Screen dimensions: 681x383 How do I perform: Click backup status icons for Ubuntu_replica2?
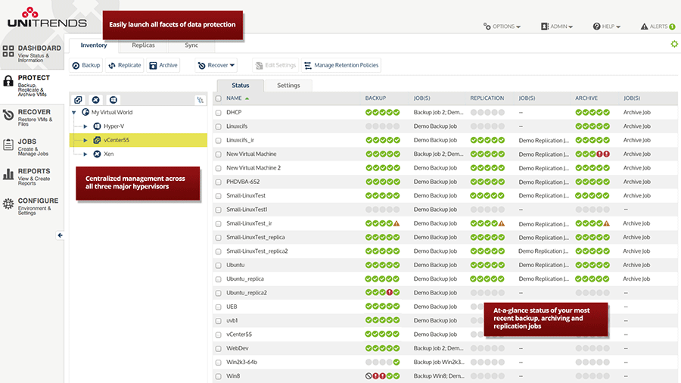coord(382,293)
